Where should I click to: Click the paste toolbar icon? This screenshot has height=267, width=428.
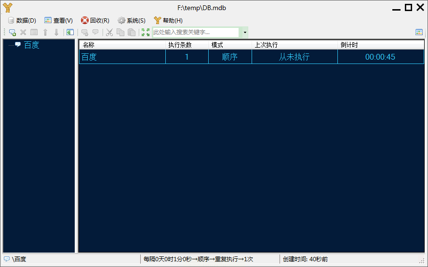[x=132, y=32]
